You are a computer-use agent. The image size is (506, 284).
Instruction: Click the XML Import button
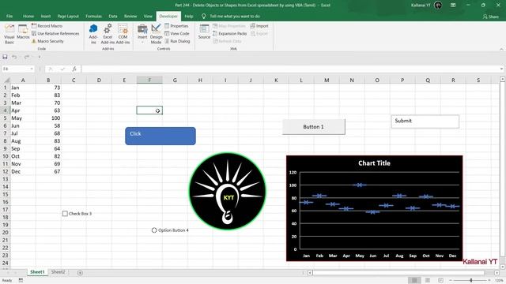coord(259,26)
